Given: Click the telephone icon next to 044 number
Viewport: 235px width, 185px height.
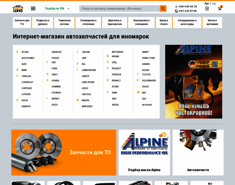Looking at the screenshot, I should coord(176,11).
